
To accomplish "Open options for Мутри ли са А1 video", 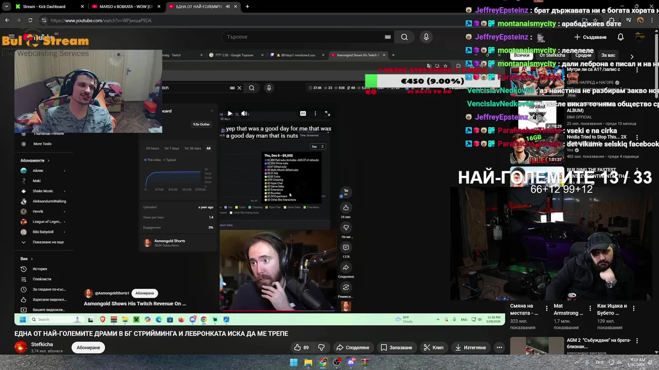I will point(637,71).
